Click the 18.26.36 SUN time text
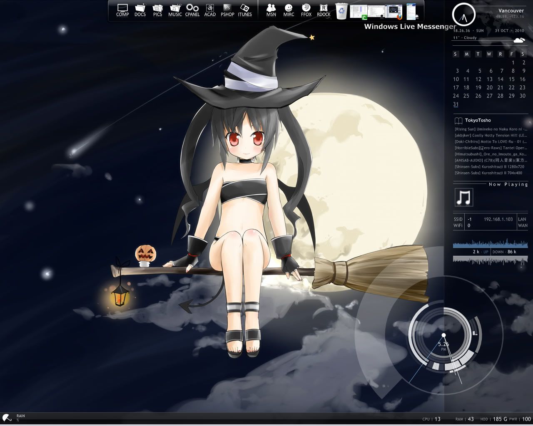The height and width of the screenshot is (426, 533). 468,31
